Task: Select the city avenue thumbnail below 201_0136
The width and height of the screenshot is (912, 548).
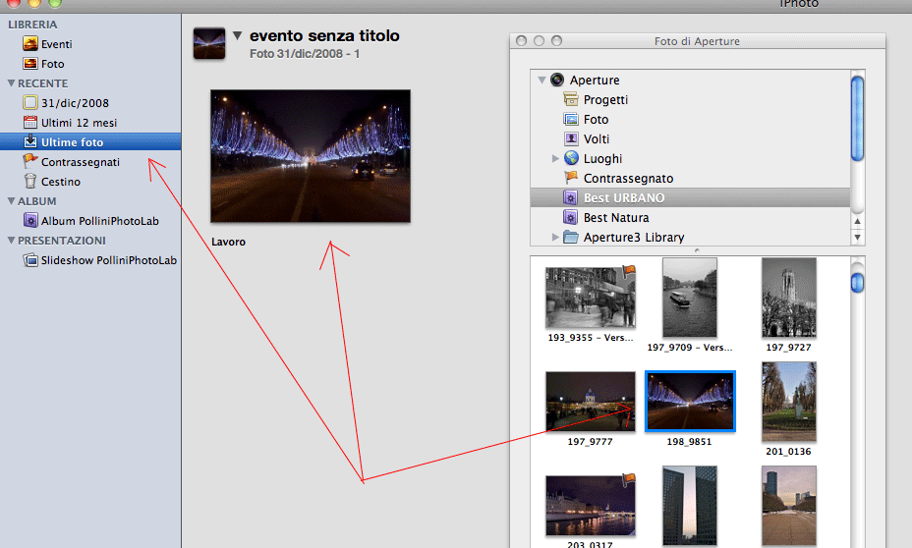Action: pyautogui.click(x=789, y=507)
